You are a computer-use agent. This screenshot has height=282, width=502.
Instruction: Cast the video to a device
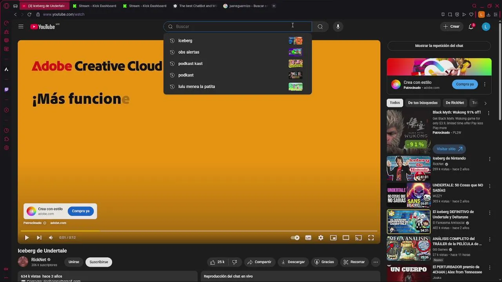click(x=358, y=238)
